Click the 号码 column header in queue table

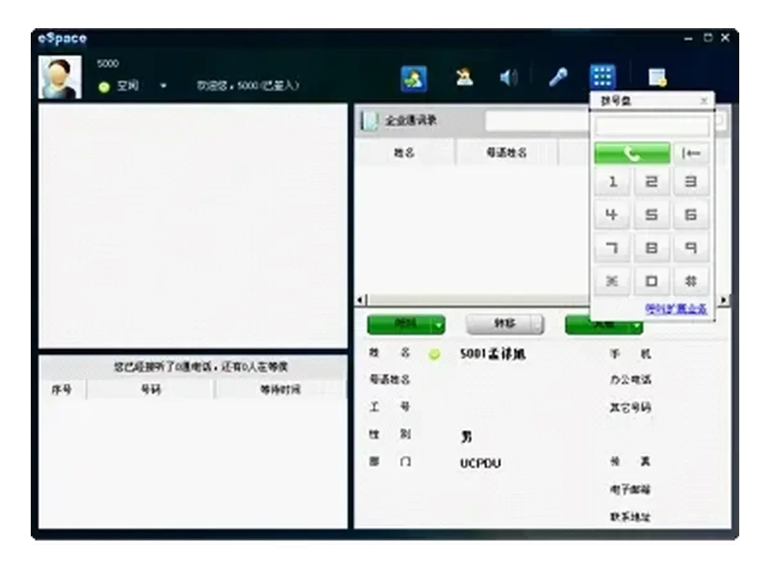pyautogui.click(x=151, y=390)
